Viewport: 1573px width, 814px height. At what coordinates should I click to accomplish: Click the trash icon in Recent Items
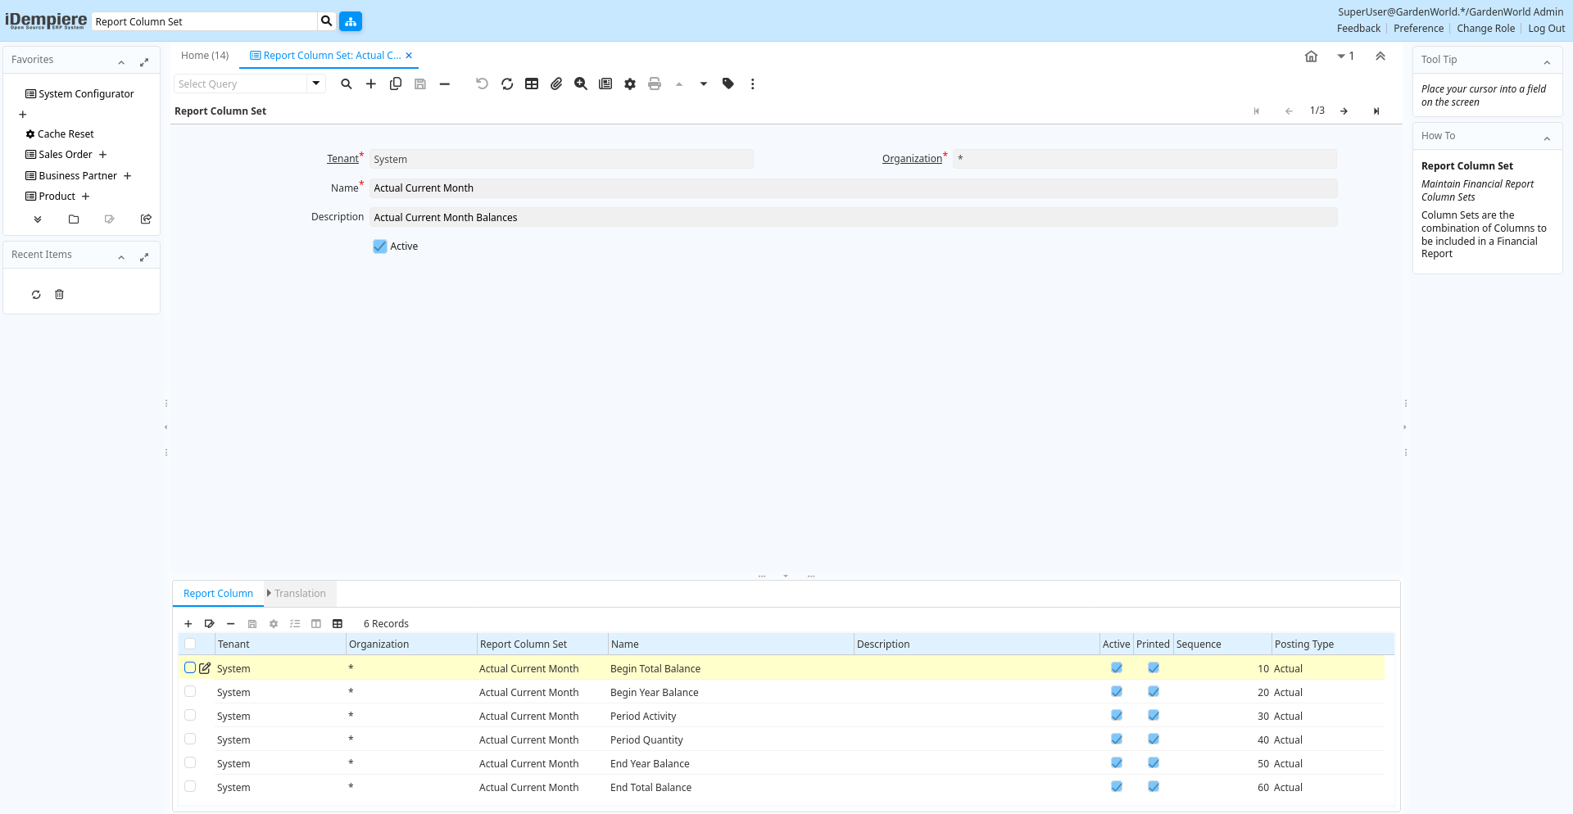(59, 295)
